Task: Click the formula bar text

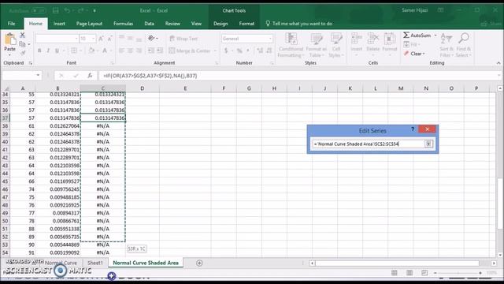Action: pyautogui.click(x=150, y=76)
